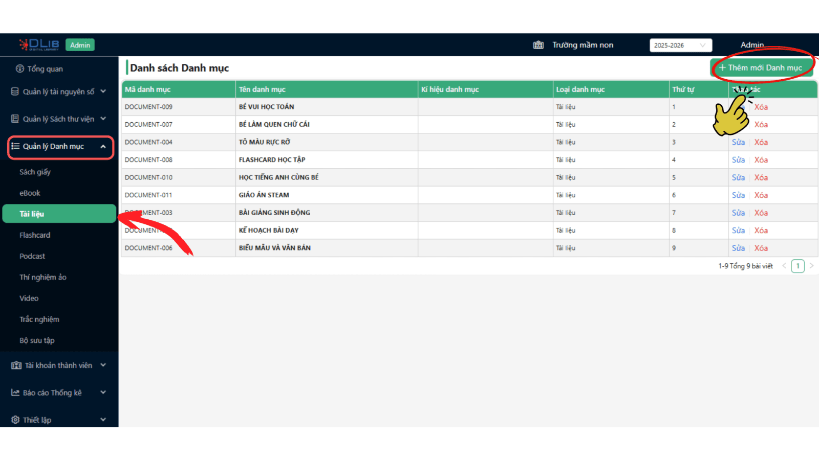Image resolution: width=819 pixels, height=460 pixels.
Task: Select page 1 in pagination
Action: [x=798, y=266]
